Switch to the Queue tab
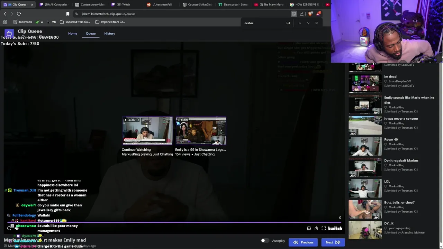The width and height of the screenshot is (443, 249). pyautogui.click(x=91, y=34)
